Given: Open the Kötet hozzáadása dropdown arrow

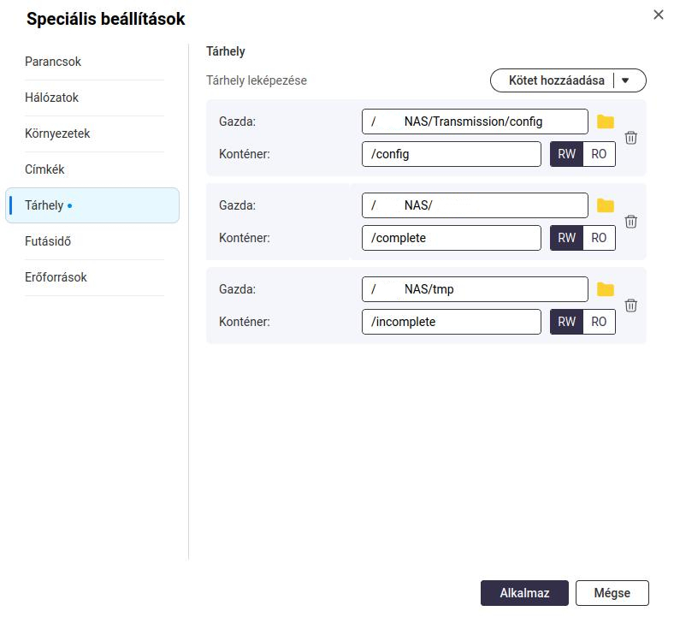Looking at the screenshot, I should point(625,80).
